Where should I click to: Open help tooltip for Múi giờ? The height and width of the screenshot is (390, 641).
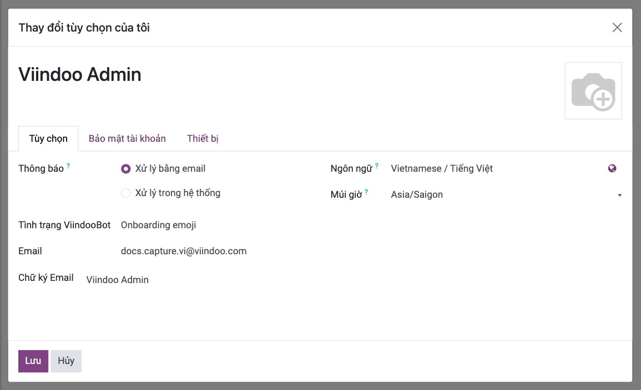tap(366, 192)
